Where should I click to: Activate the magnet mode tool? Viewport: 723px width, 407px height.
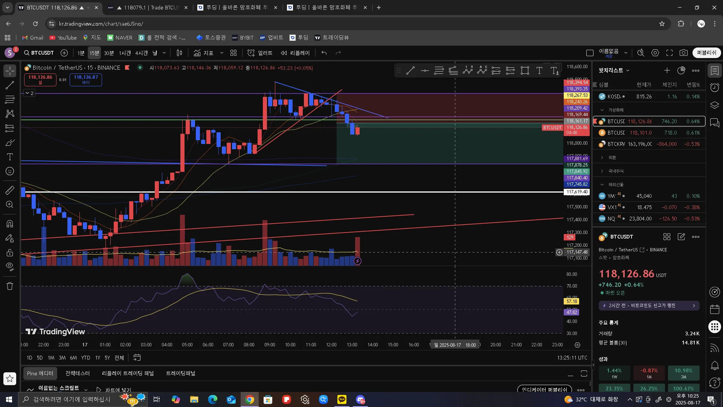coord(10,223)
